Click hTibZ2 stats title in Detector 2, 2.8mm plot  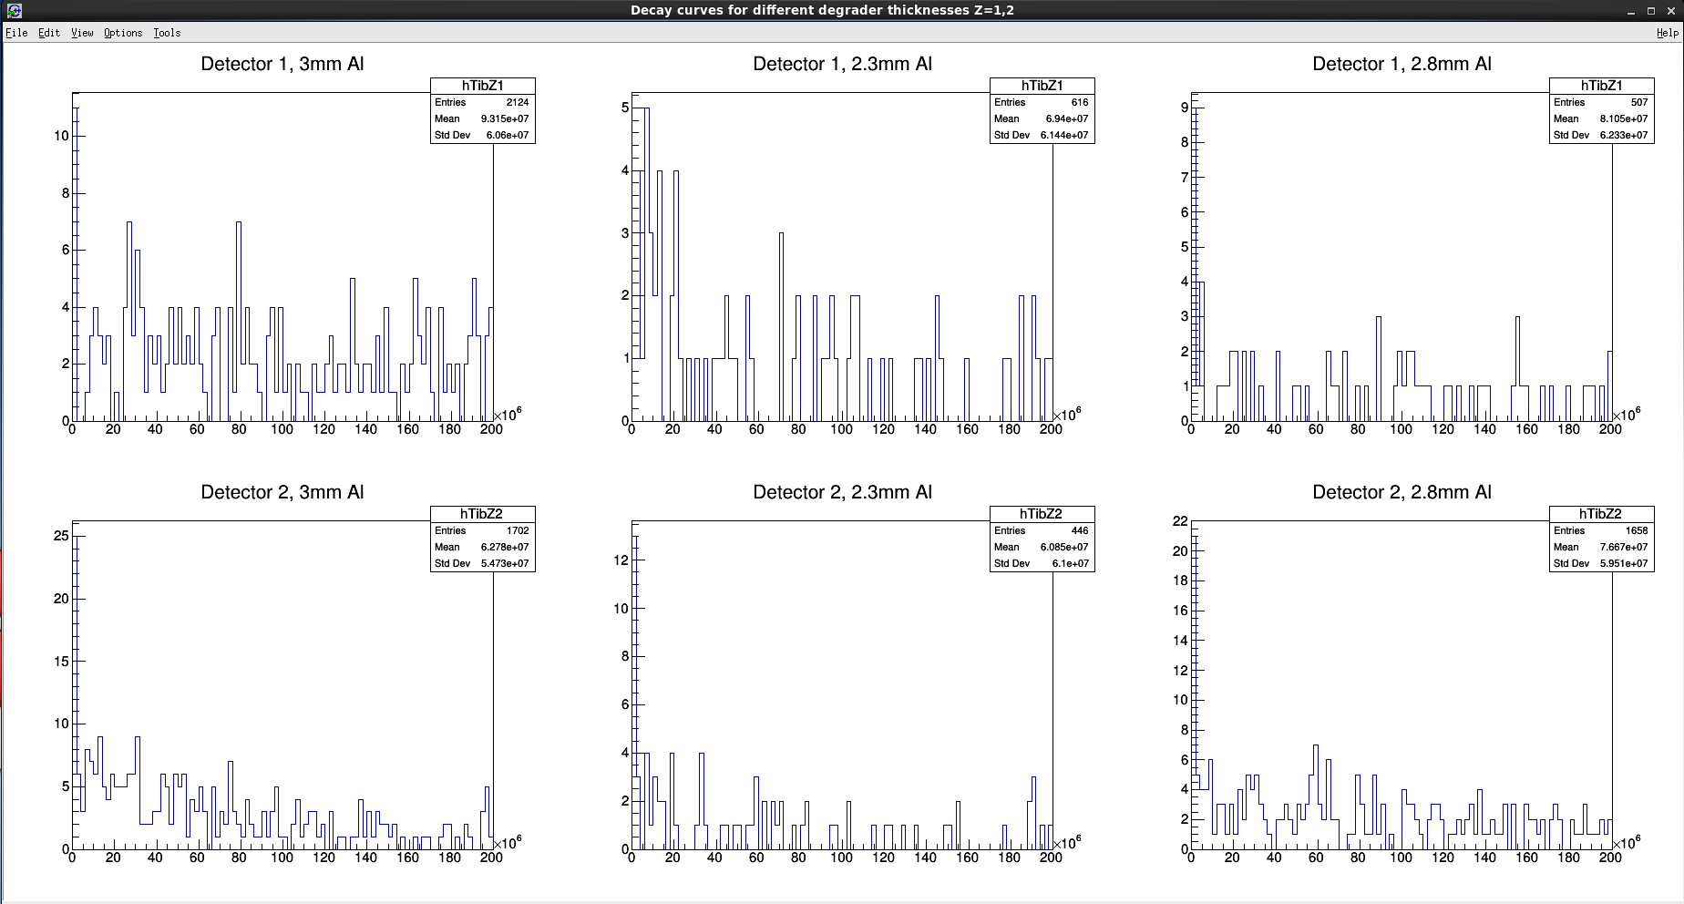[1600, 514]
